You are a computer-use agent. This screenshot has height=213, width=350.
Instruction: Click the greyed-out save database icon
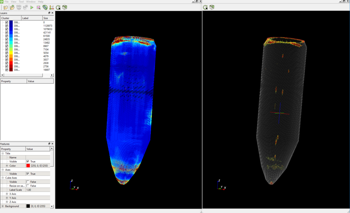(x=19, y=8)
